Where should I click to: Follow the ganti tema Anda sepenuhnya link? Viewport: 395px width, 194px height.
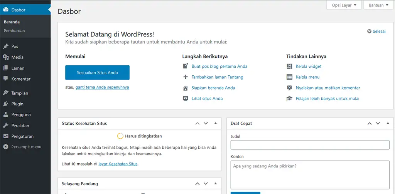(x=102, y=87)
